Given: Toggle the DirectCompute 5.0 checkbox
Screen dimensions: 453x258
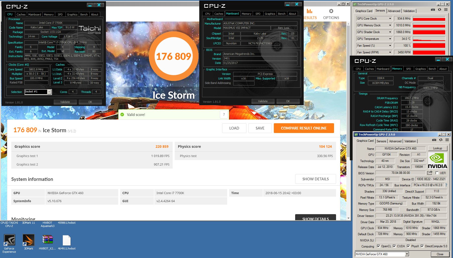Looking at the screenshot, I should [x=422, y=246].
